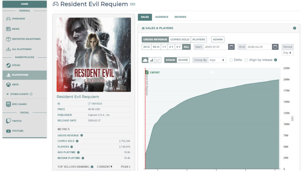The height and width of the screenshot is (171, 304).
Task: Expand the Other Charts section
Action: [x=19, y=94]
